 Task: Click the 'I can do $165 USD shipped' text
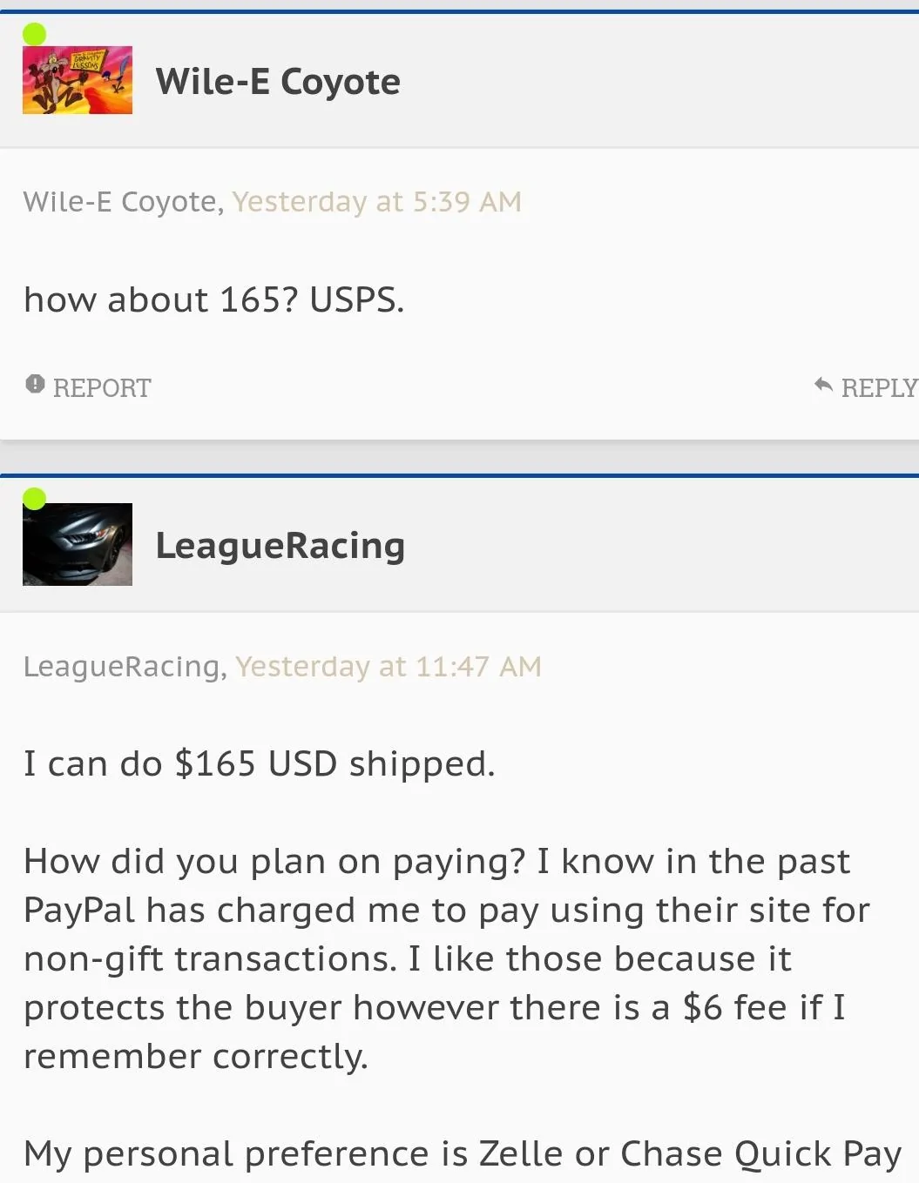(x=260, y=764)
